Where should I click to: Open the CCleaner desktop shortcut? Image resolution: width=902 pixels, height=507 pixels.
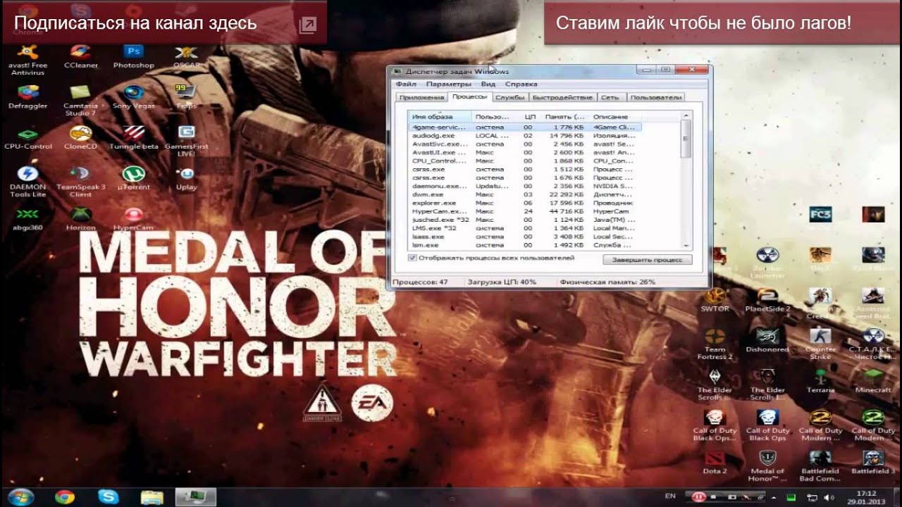(81, 58)
